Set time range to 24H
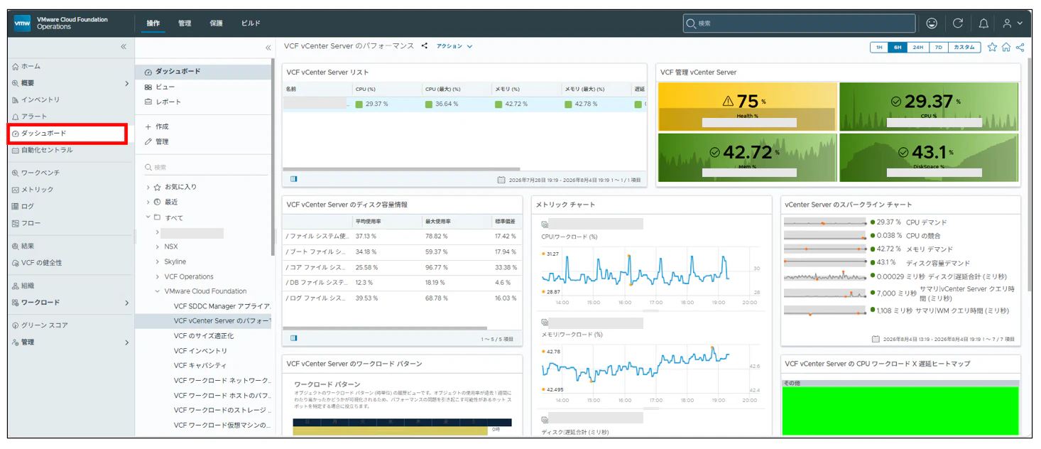This screenshot has width=1041, height=449. (x=917, y=48)
